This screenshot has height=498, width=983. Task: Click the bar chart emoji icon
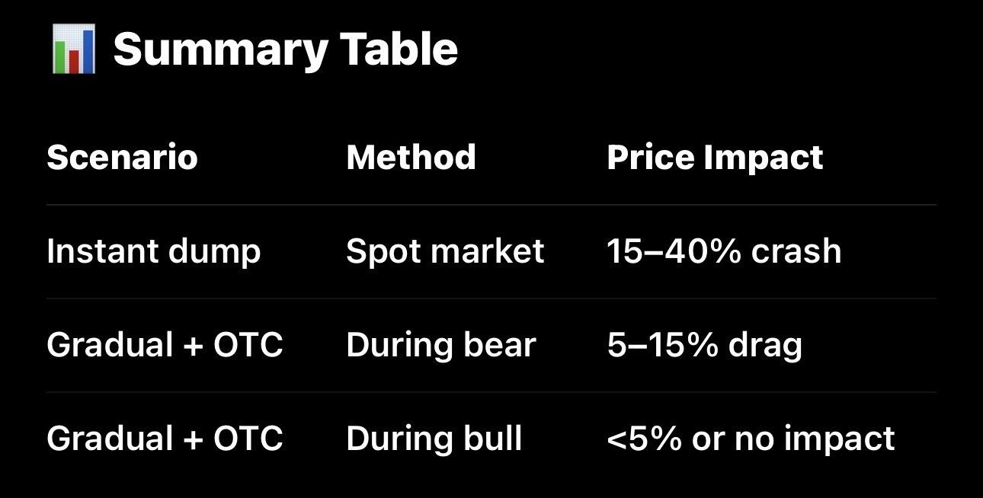(x=73, y=49)
